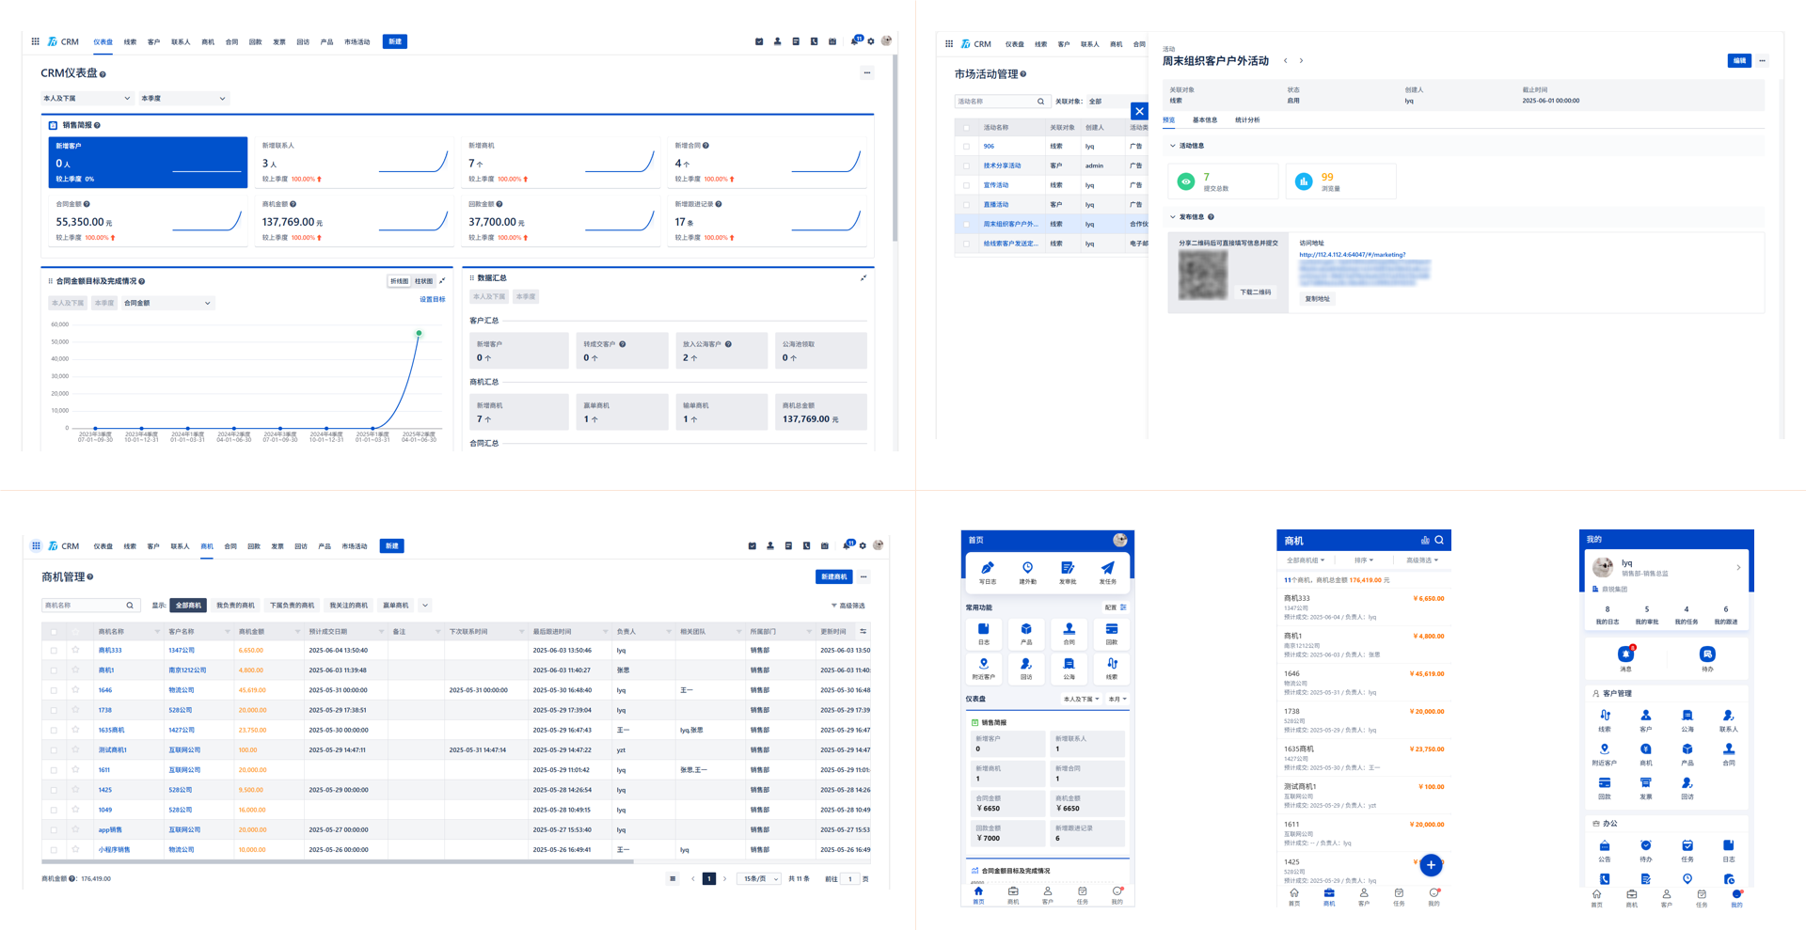
Task: Tap the 写日志 icon on mobile home
Action: click(987, 569)
